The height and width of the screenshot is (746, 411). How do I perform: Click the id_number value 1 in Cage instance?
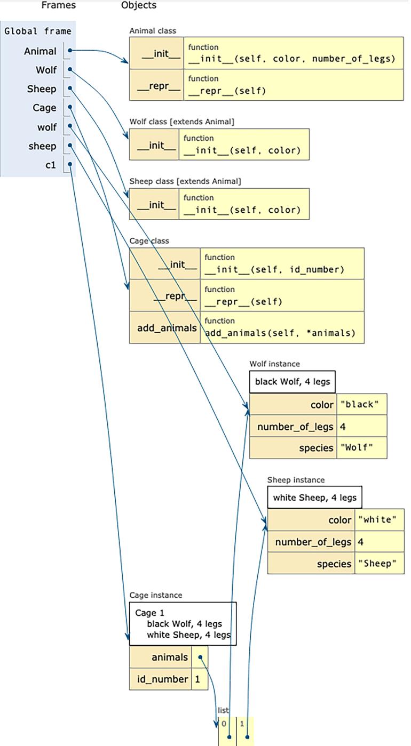pos(197,679)
